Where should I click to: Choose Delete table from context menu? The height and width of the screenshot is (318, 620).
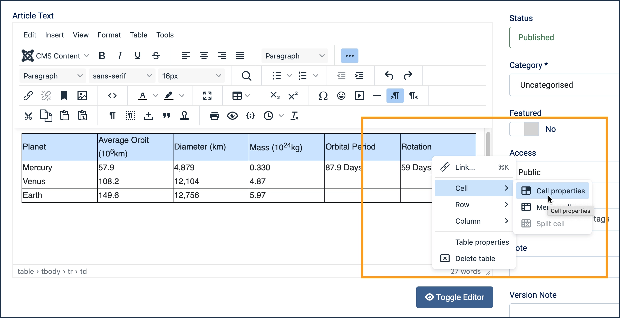(x=474, y=258)
